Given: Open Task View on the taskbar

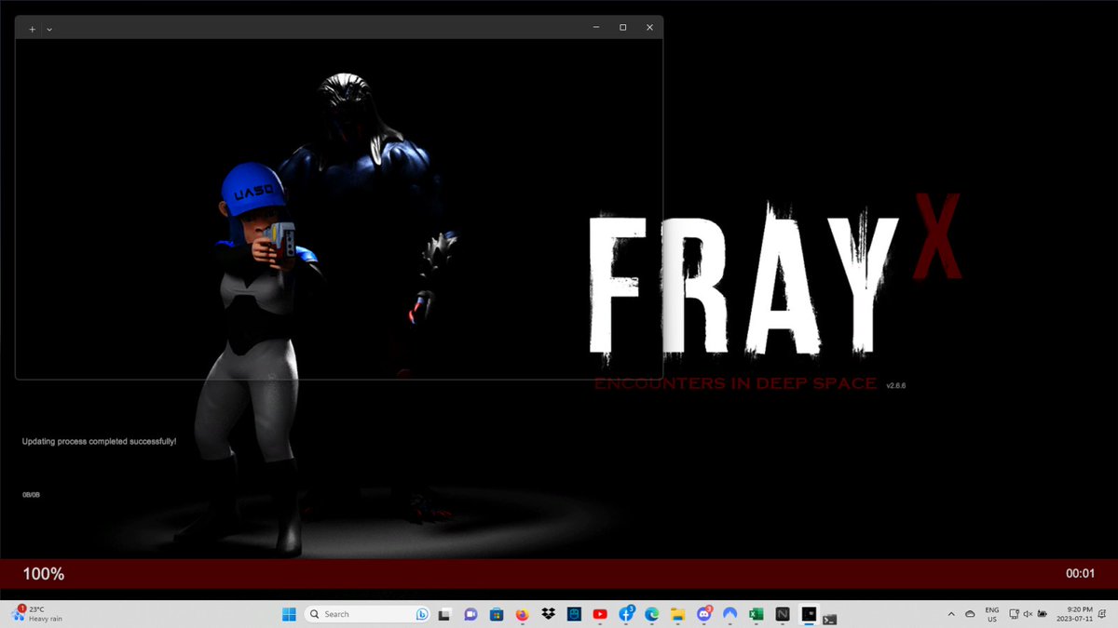Looking at the screenshot, I should pyautogui.click(x=445, y=614).
